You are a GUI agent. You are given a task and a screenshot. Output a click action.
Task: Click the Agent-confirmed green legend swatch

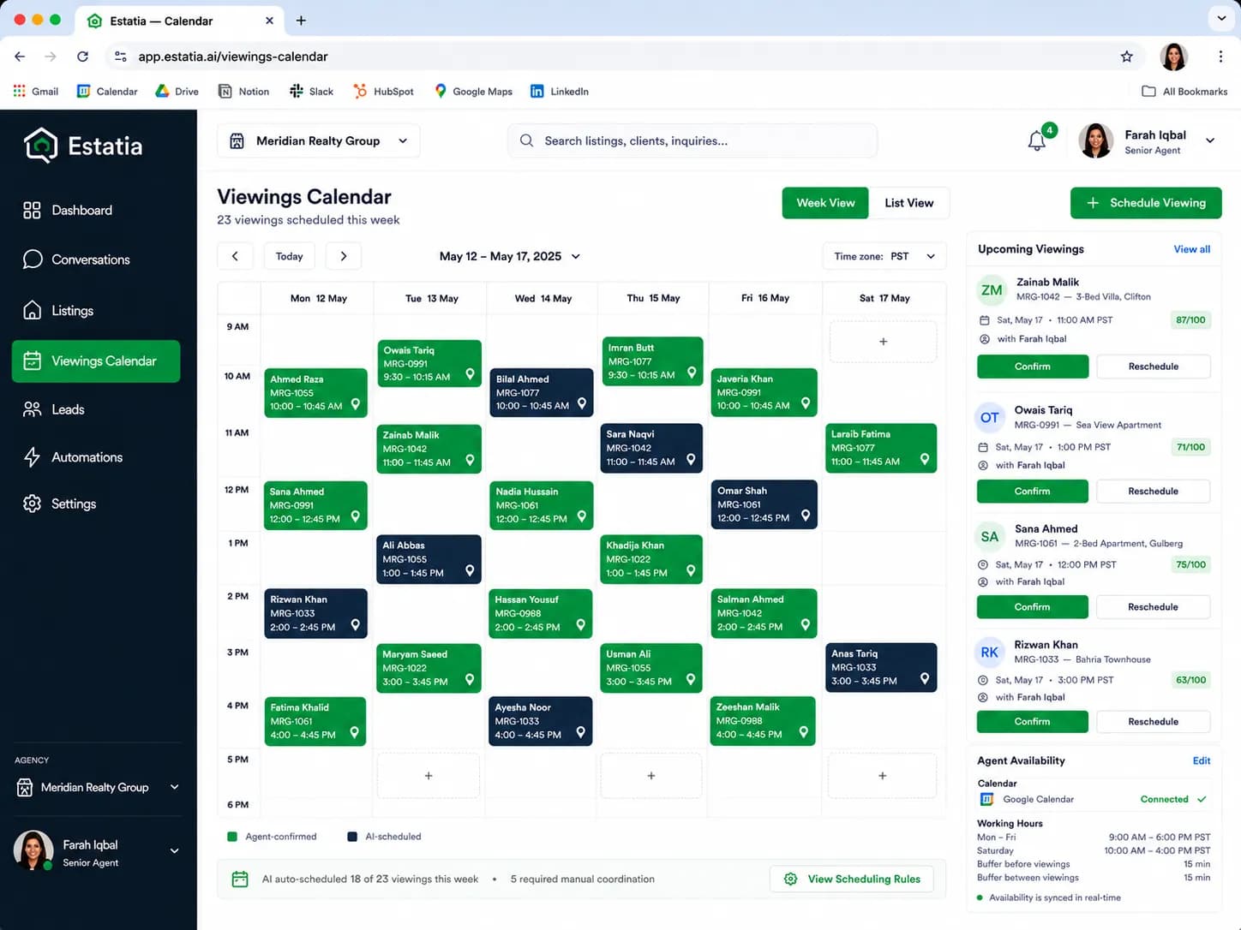coord(232,837)
